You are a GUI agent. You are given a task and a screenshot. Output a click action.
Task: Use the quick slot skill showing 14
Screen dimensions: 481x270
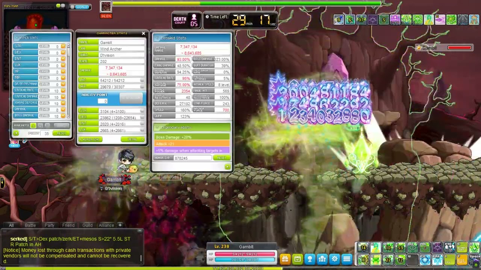click(x=363, y=247)
